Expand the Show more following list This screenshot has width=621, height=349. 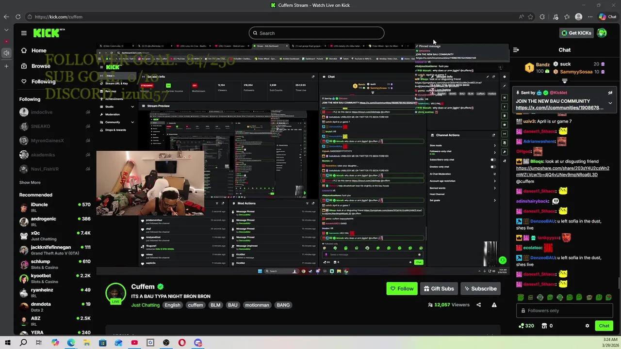click(x=30, y=182)
